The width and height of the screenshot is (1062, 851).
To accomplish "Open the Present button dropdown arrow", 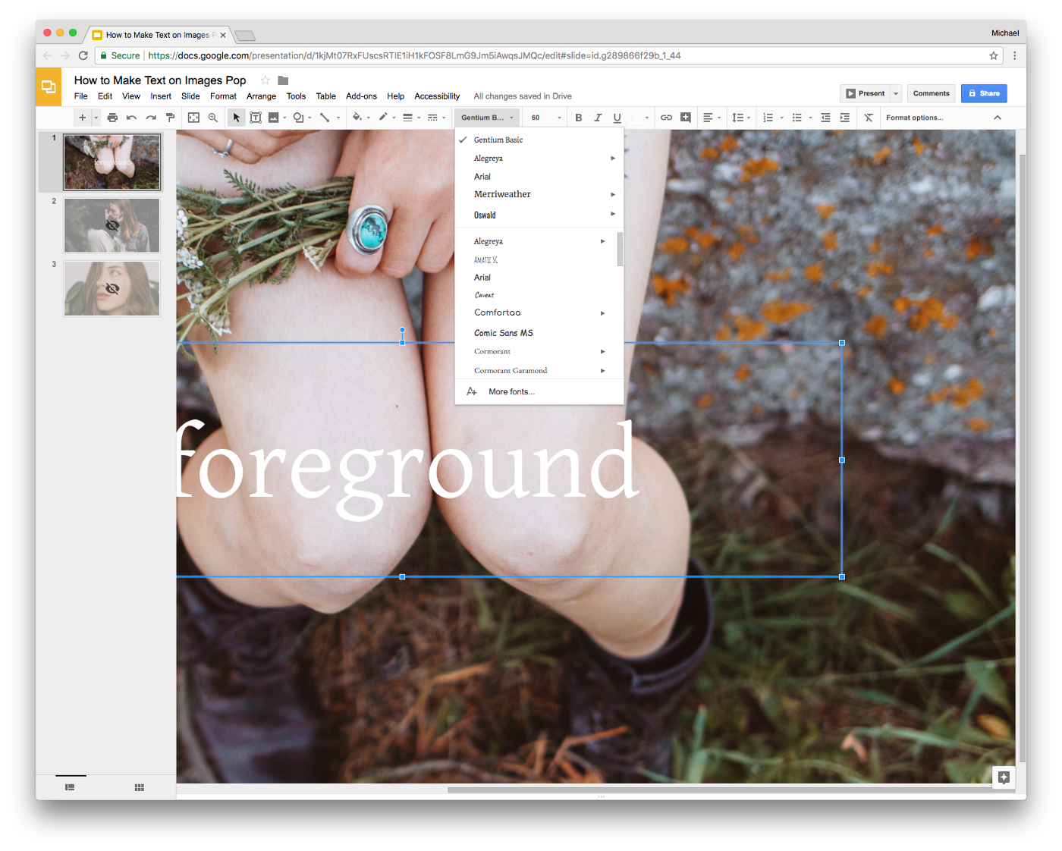I will click(896, 93).
